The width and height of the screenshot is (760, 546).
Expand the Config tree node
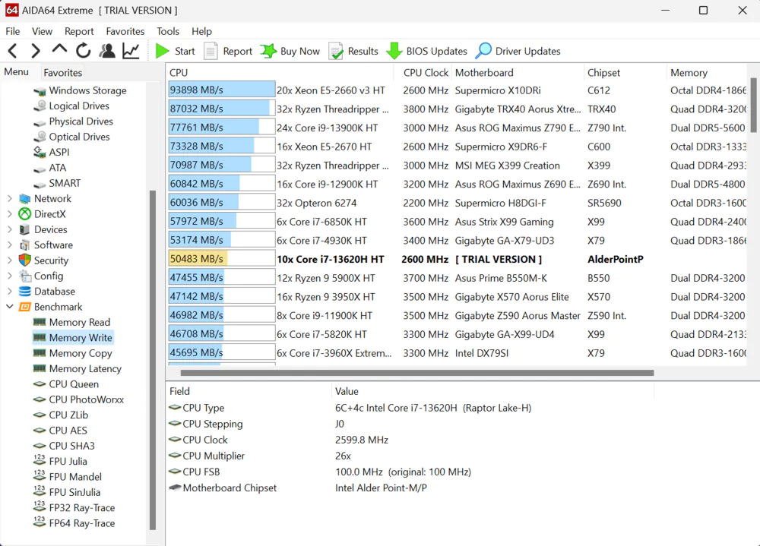[10, 276]
